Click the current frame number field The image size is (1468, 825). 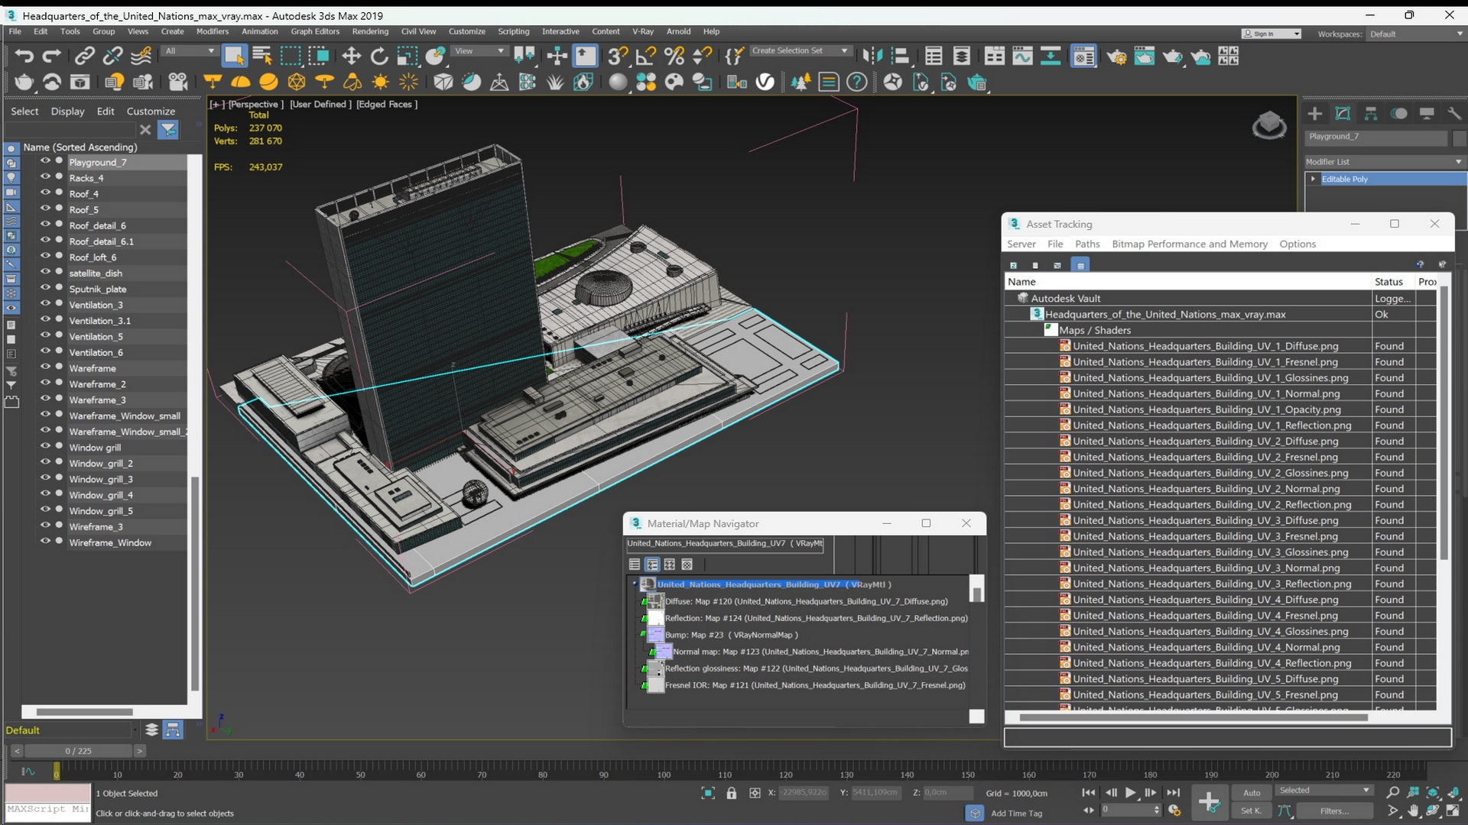pyautogui.click(x=1130, y=810)
